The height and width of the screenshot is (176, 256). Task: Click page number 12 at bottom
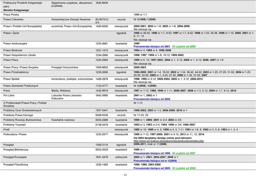point(125,175)
